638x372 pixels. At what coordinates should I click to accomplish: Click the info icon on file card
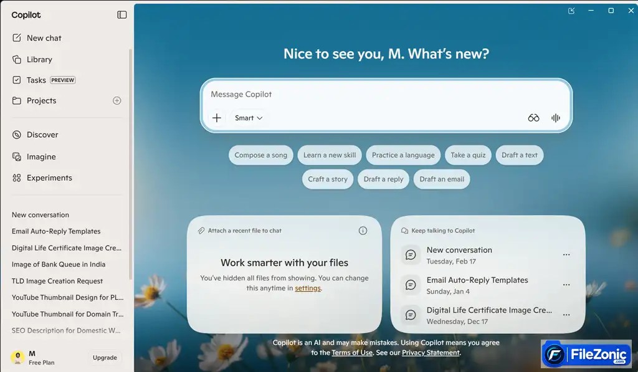click(363, 231)
